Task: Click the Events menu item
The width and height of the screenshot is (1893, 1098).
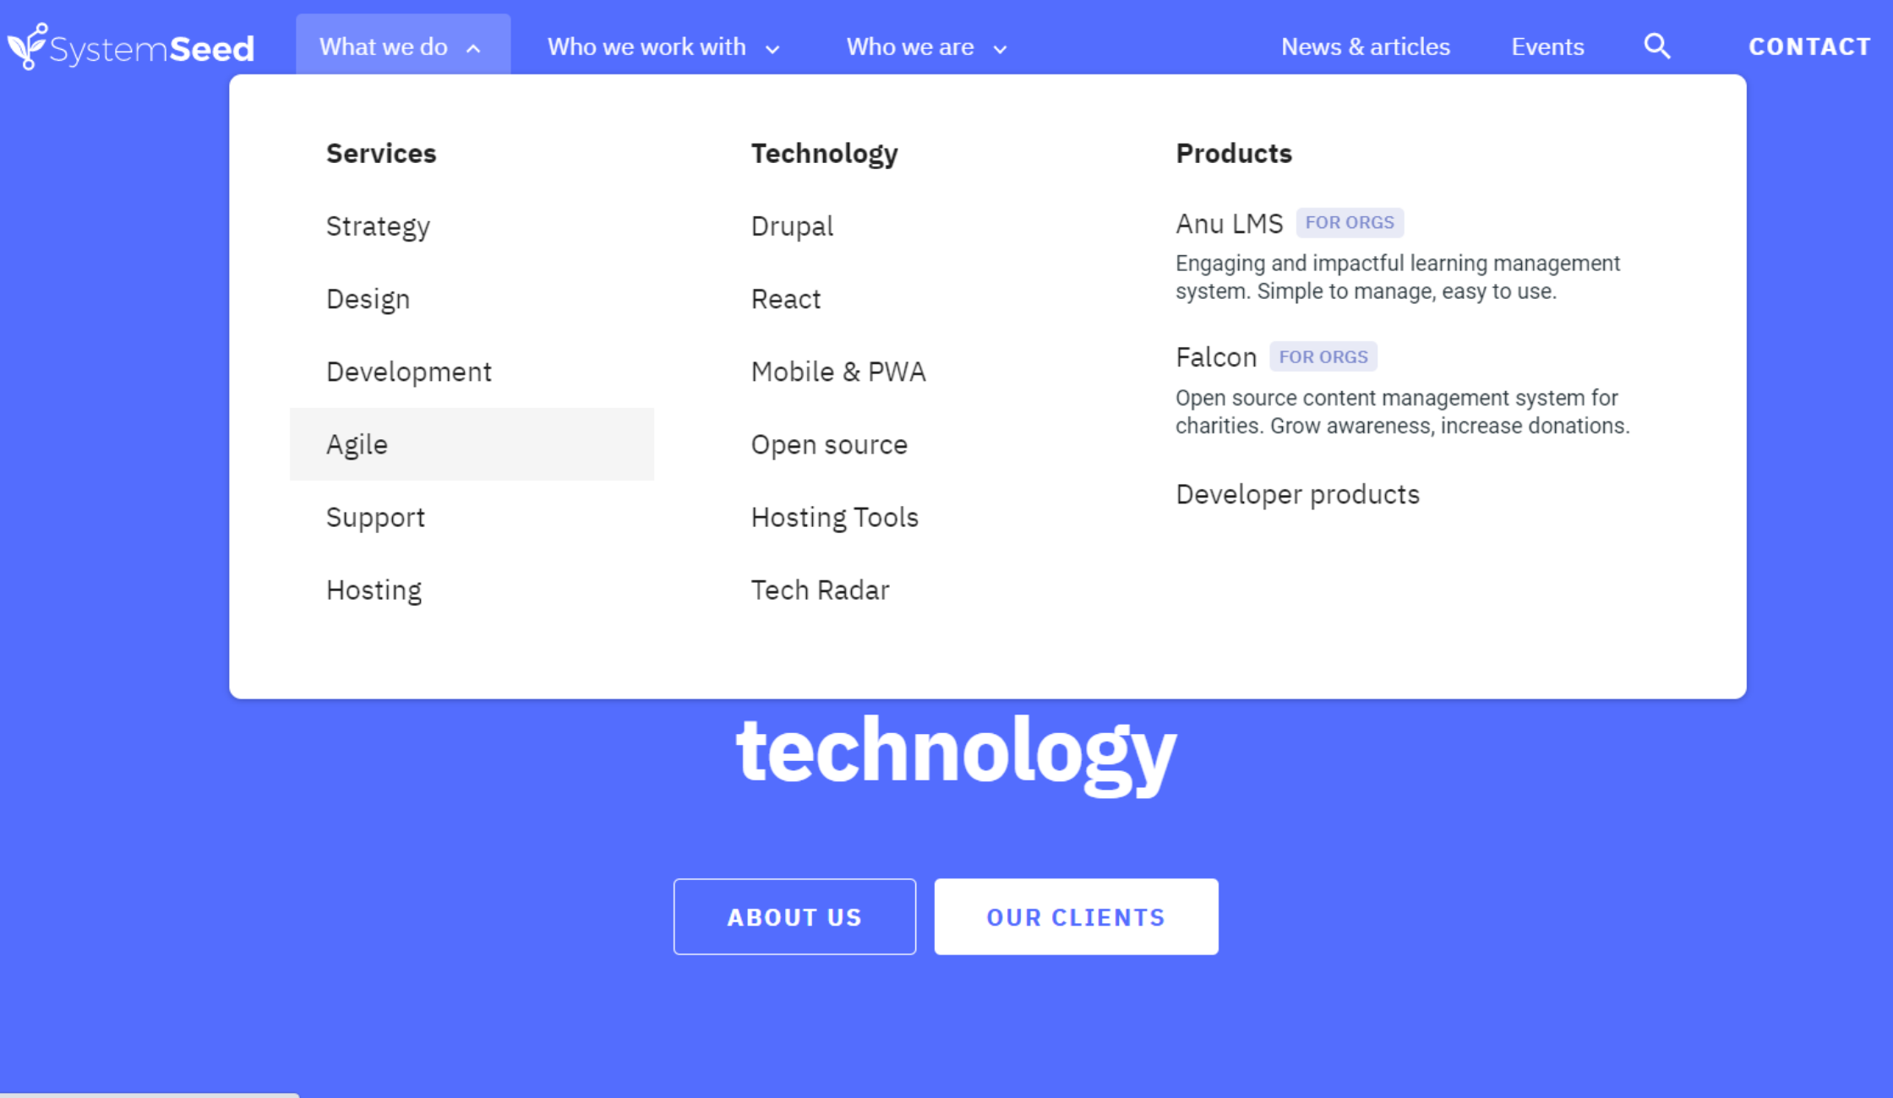Action: point(1547,46)
